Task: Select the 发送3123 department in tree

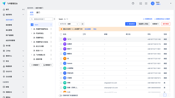Action: [39, 50]
